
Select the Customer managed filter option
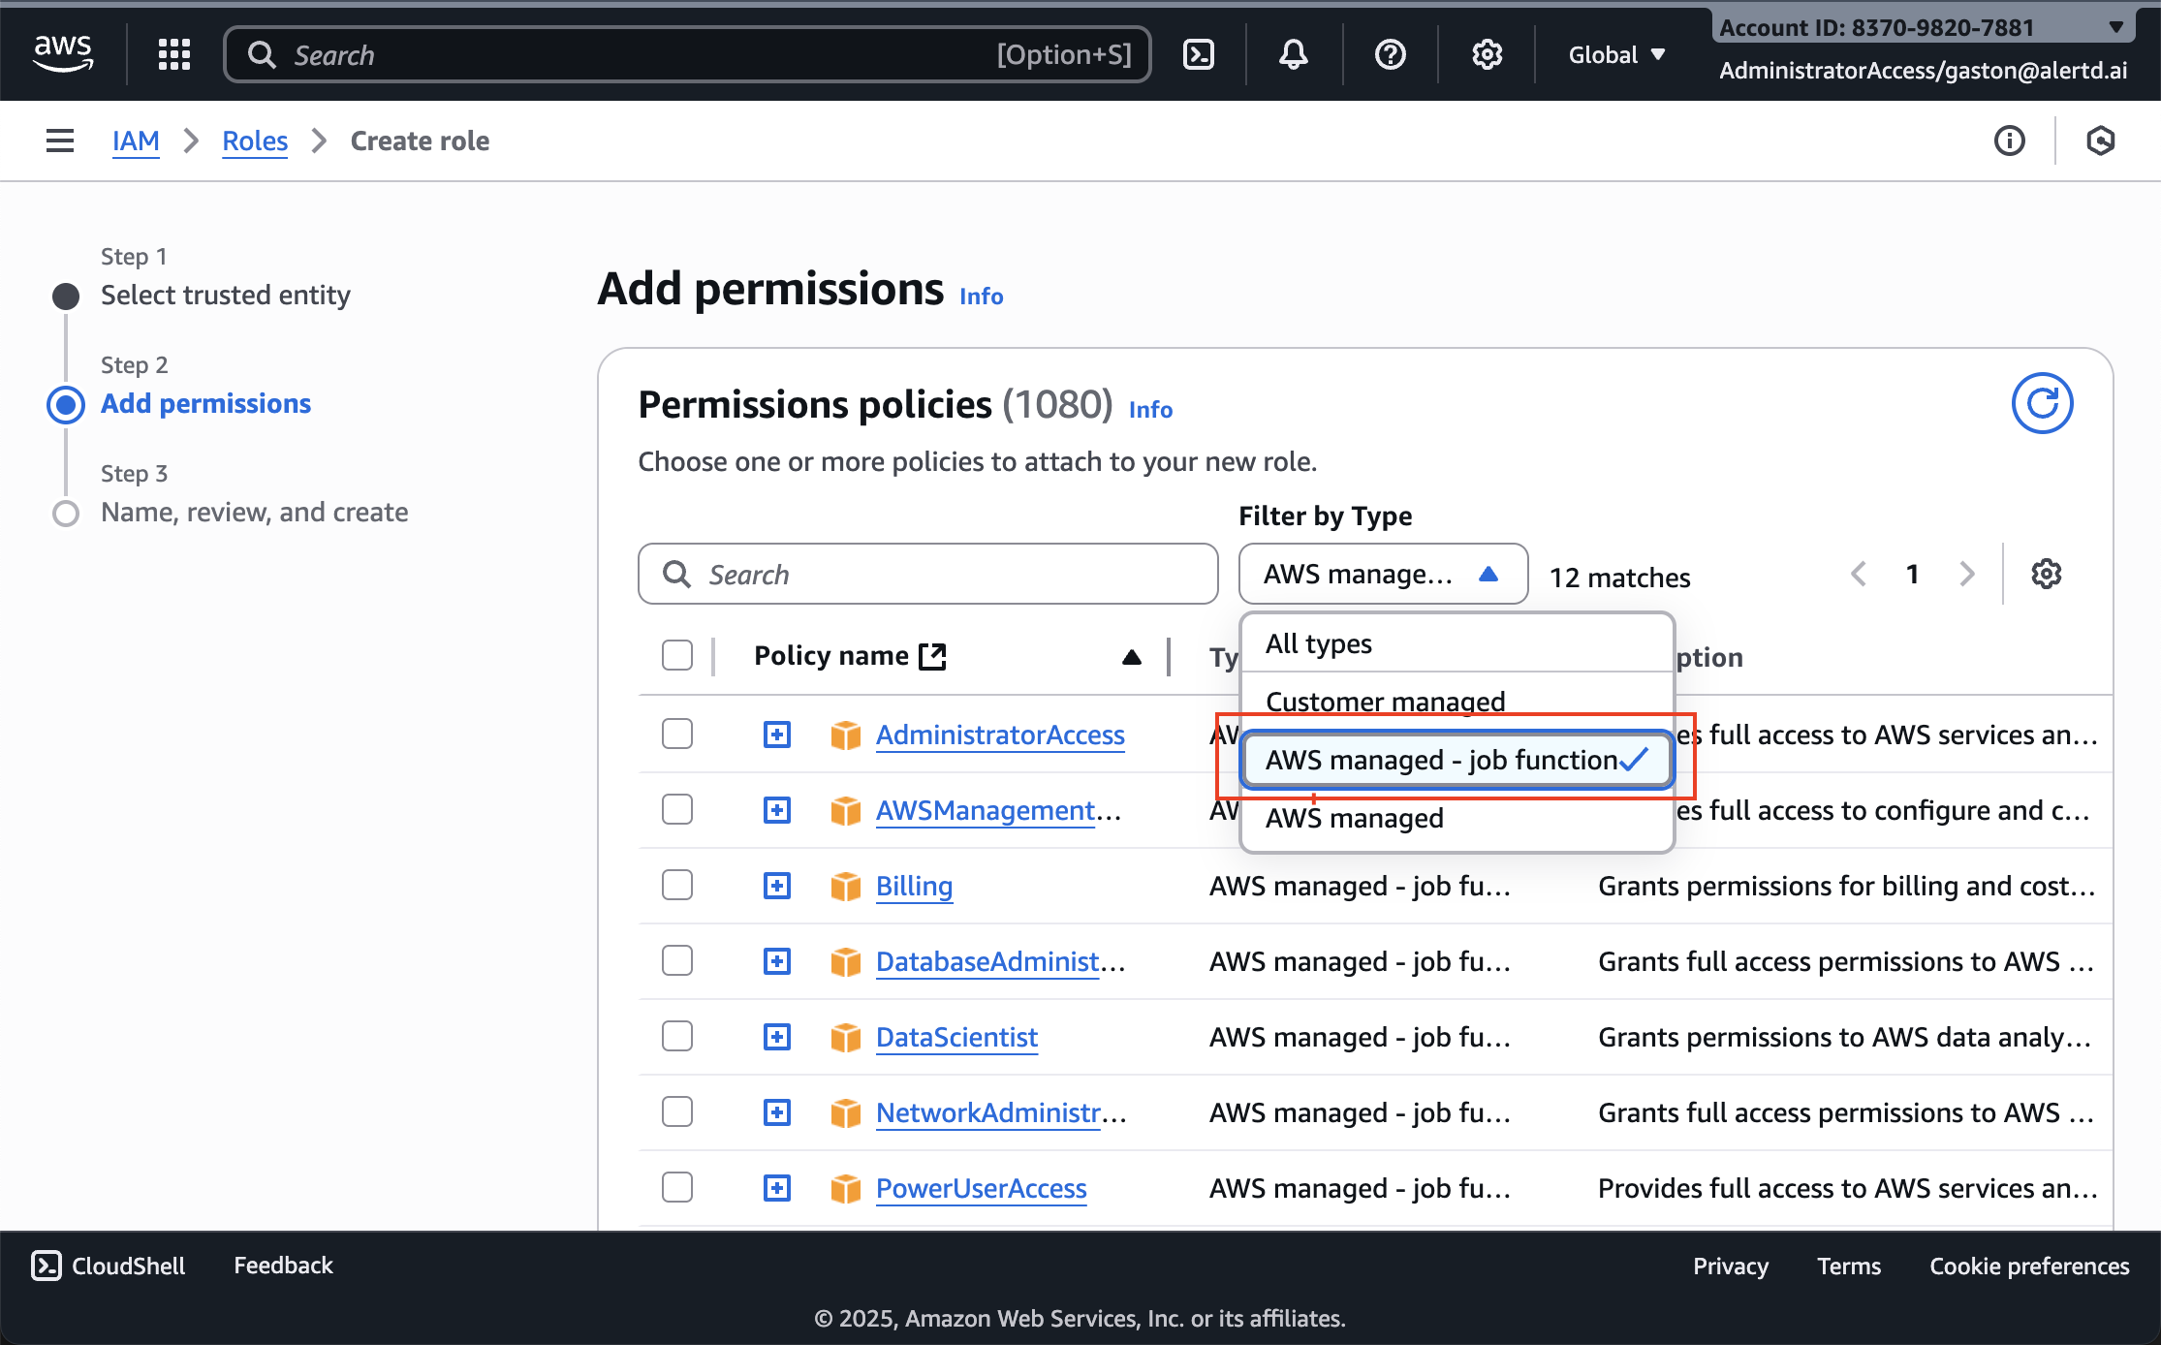coord(1385,701)
